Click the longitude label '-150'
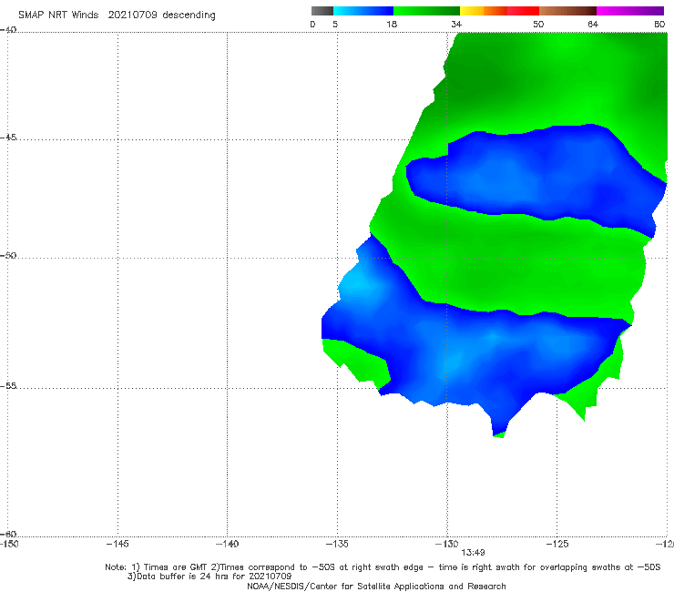 [x=9, y=544]
